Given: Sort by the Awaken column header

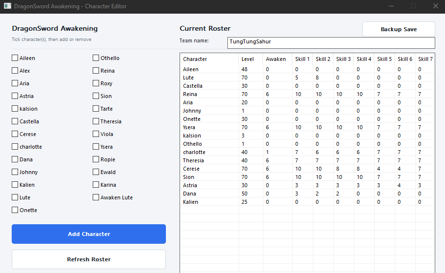Looking at the screenshot, I should click(278, 59).
